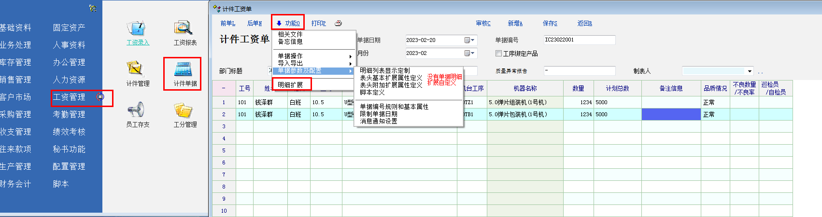
Task: Expand the 单据操作 submenu
Action: tap(314, 56)
